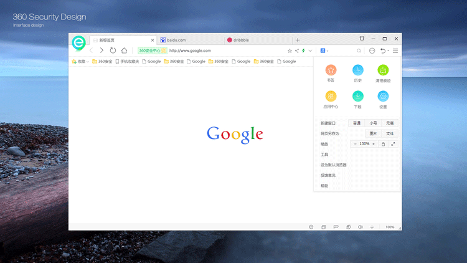467x263 pixels.
Task: Click the URL address field showing google.com
Action: (x=224, y=50)
